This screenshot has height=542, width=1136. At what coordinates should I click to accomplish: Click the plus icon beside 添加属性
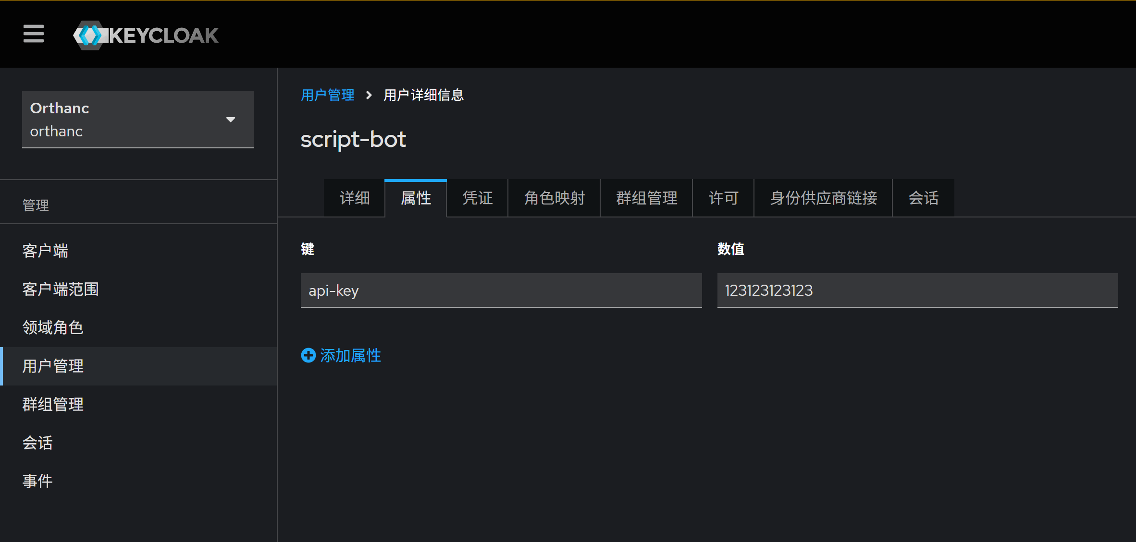[x=308, y=355]
